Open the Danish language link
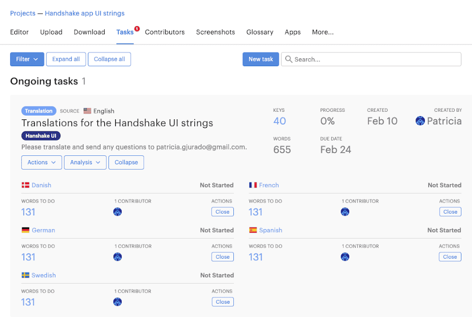This screenshot has height=317, width=472. point(42,185)
